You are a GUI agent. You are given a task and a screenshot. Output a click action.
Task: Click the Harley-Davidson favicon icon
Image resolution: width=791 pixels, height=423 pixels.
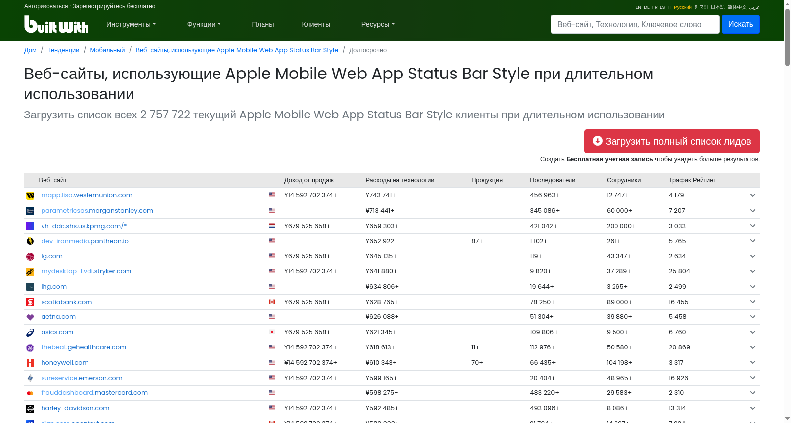[30, 409]
